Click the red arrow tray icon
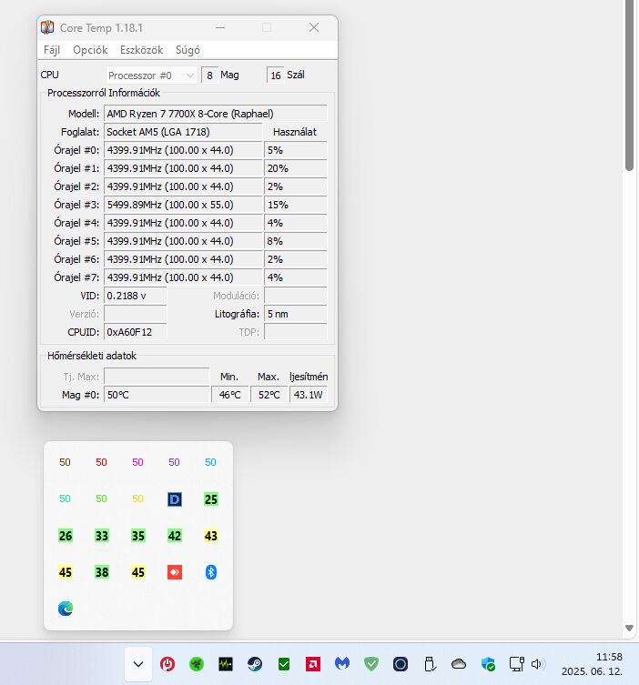This screenshot has height=685, width=639. coord(175,572)
